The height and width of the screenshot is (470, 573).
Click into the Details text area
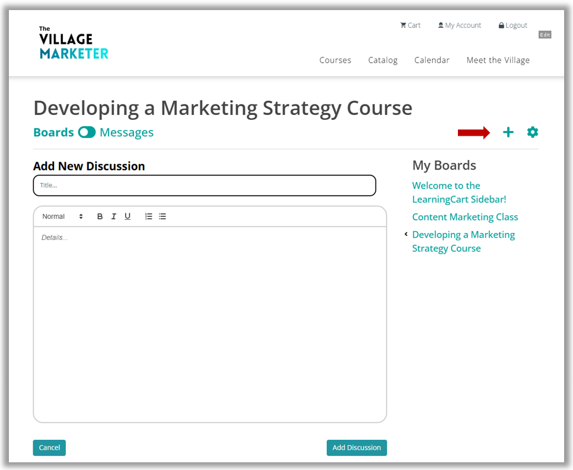(210, 324)
